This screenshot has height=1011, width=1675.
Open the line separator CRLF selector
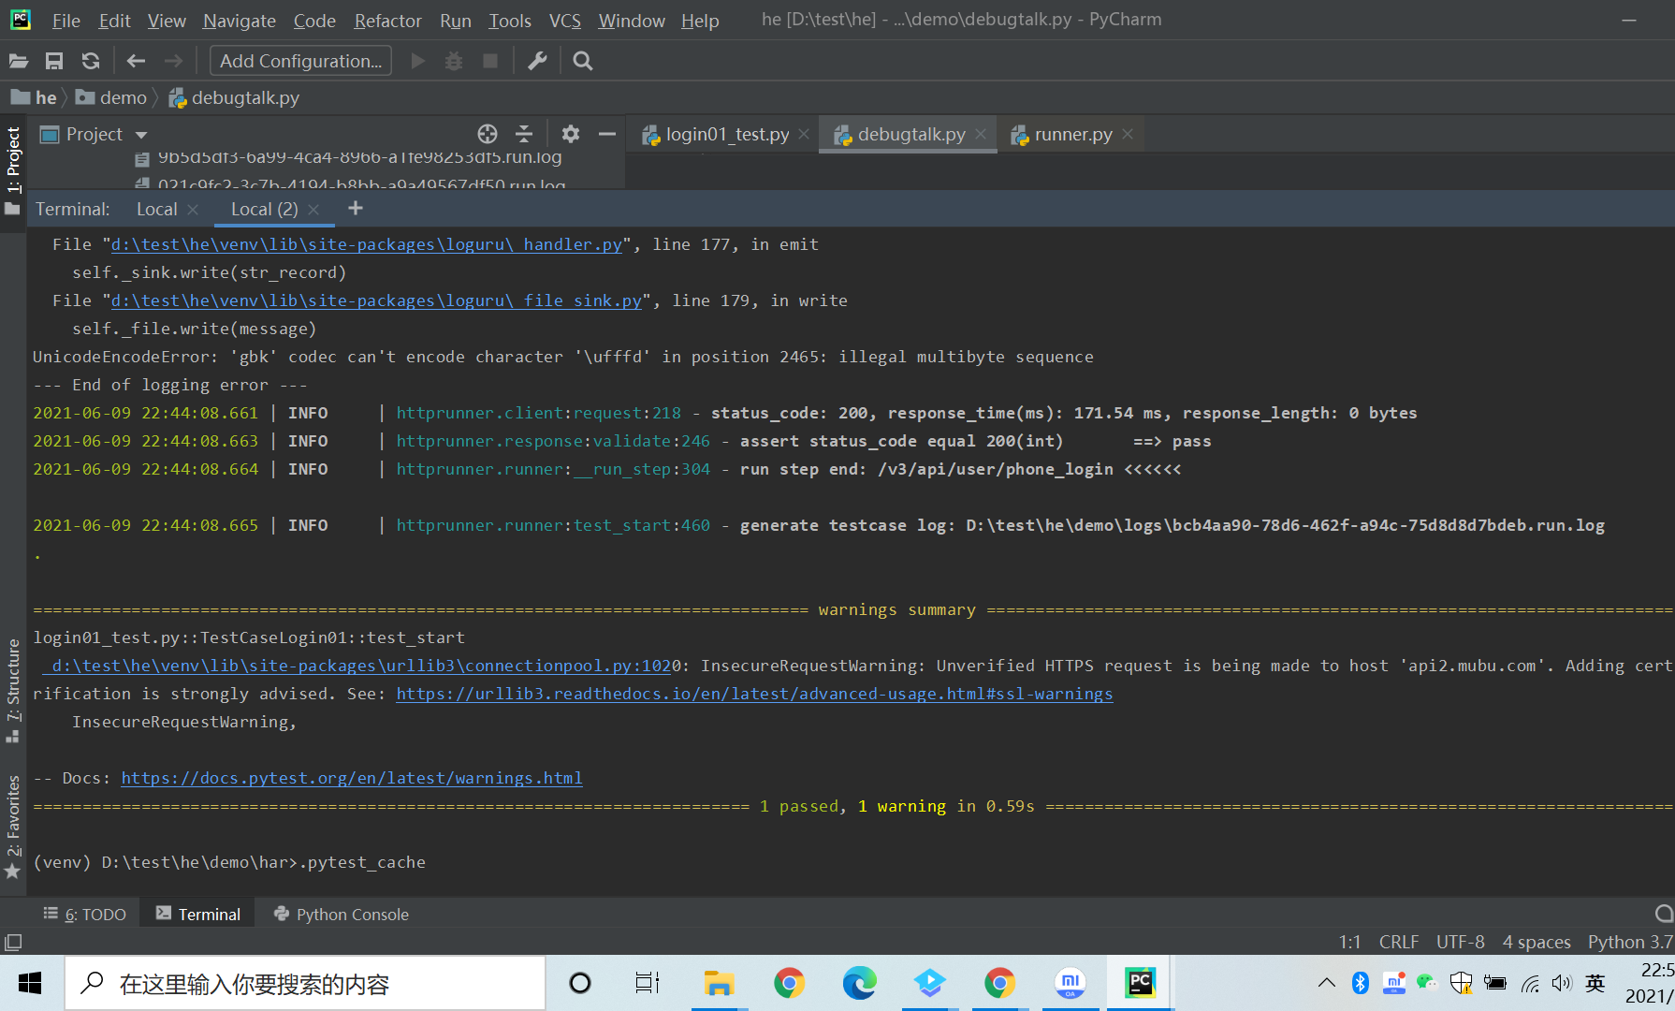[x=1399, y=942]
